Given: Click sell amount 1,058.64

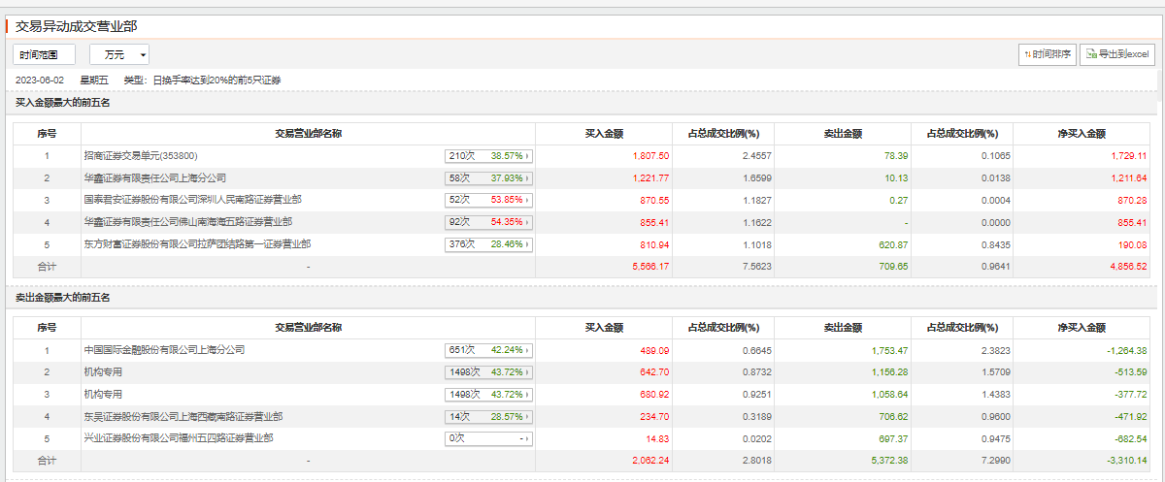Looking at the screenshot, I should [889, 396].
